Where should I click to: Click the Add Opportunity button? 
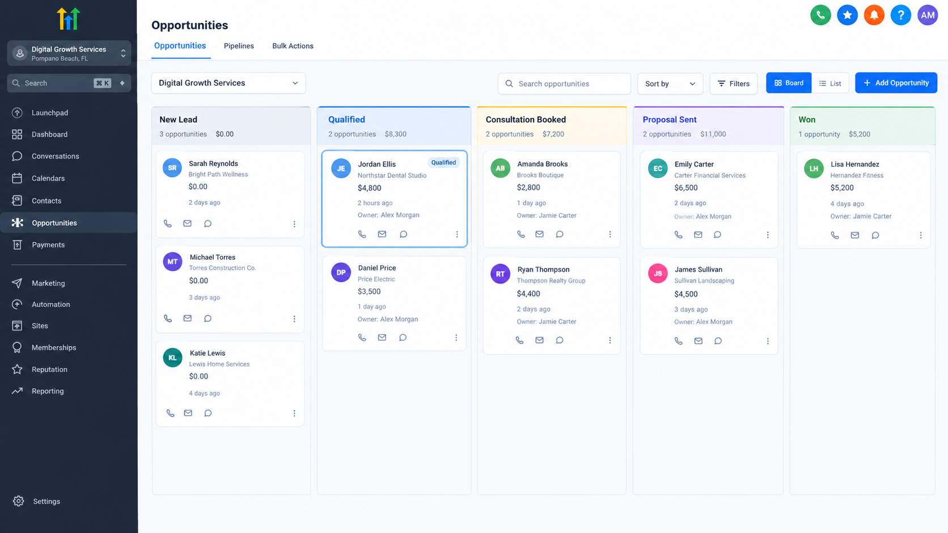click(896, 83)
